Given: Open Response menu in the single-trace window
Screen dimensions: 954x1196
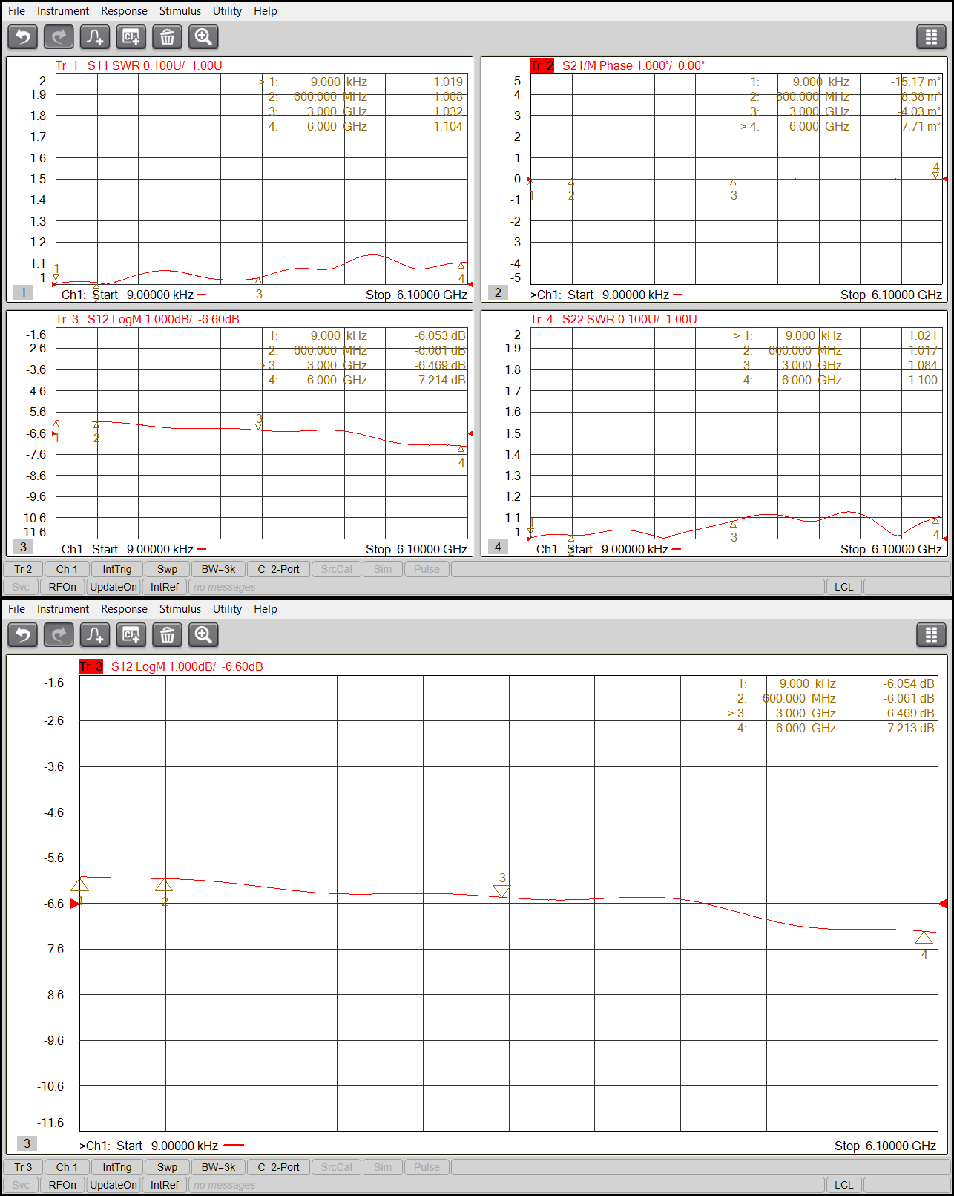Looking at the screenshot, I should pos(124,609).
